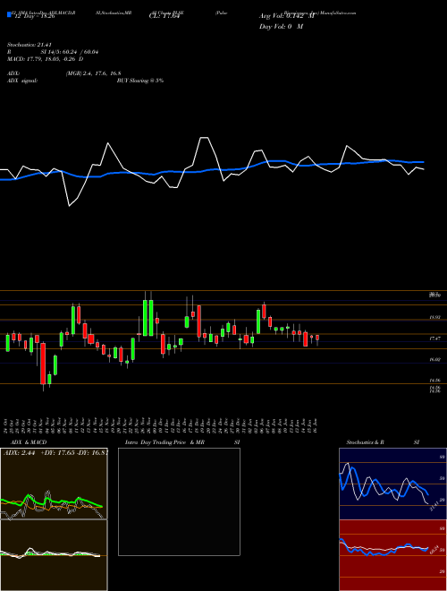Click the RSI 14/3: 60.24 / 60.04 value

coord(70,52)
